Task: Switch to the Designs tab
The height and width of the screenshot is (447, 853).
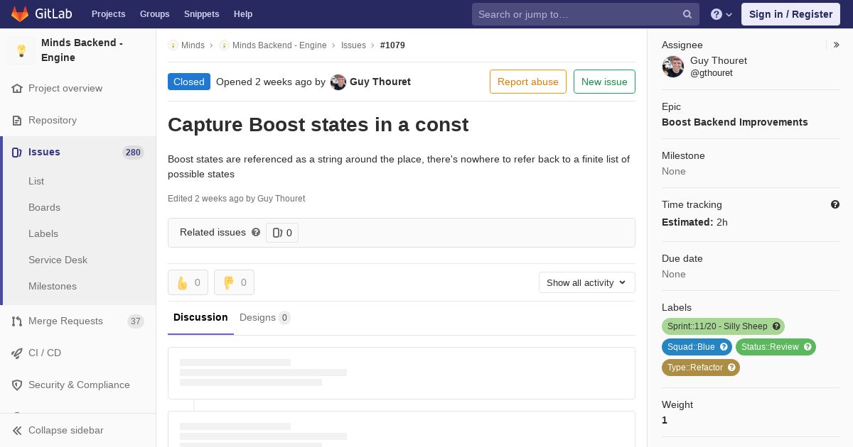Action: [x=264, y=318]
